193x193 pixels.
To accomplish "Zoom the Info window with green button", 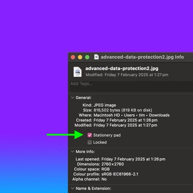I will pos(87,57).
